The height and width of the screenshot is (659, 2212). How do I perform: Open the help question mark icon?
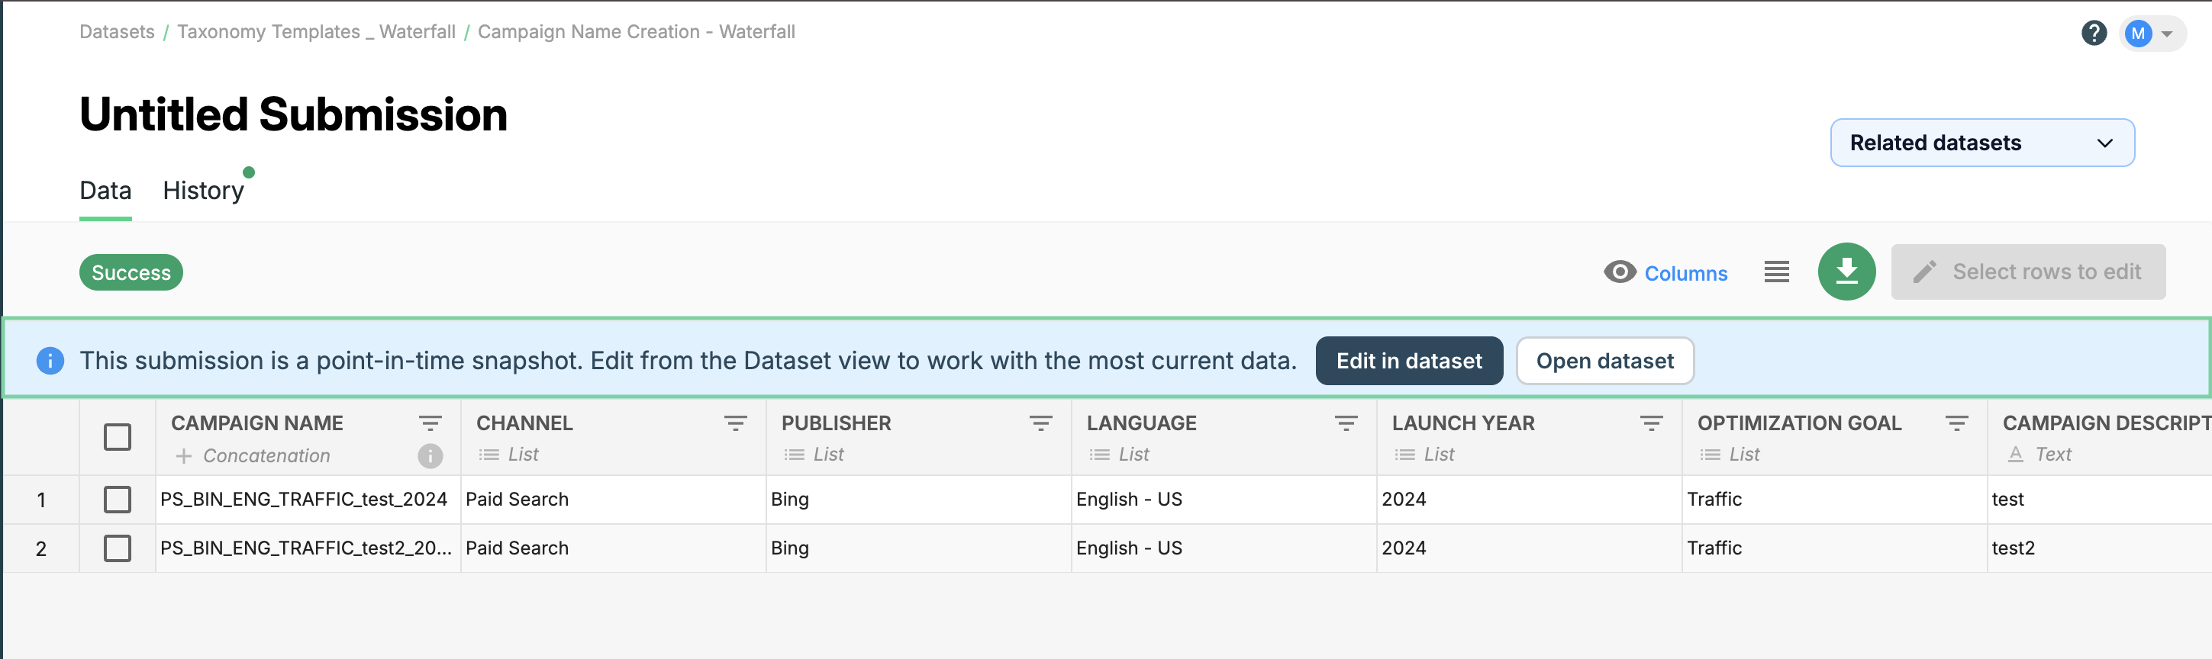tap(2094, 34)
